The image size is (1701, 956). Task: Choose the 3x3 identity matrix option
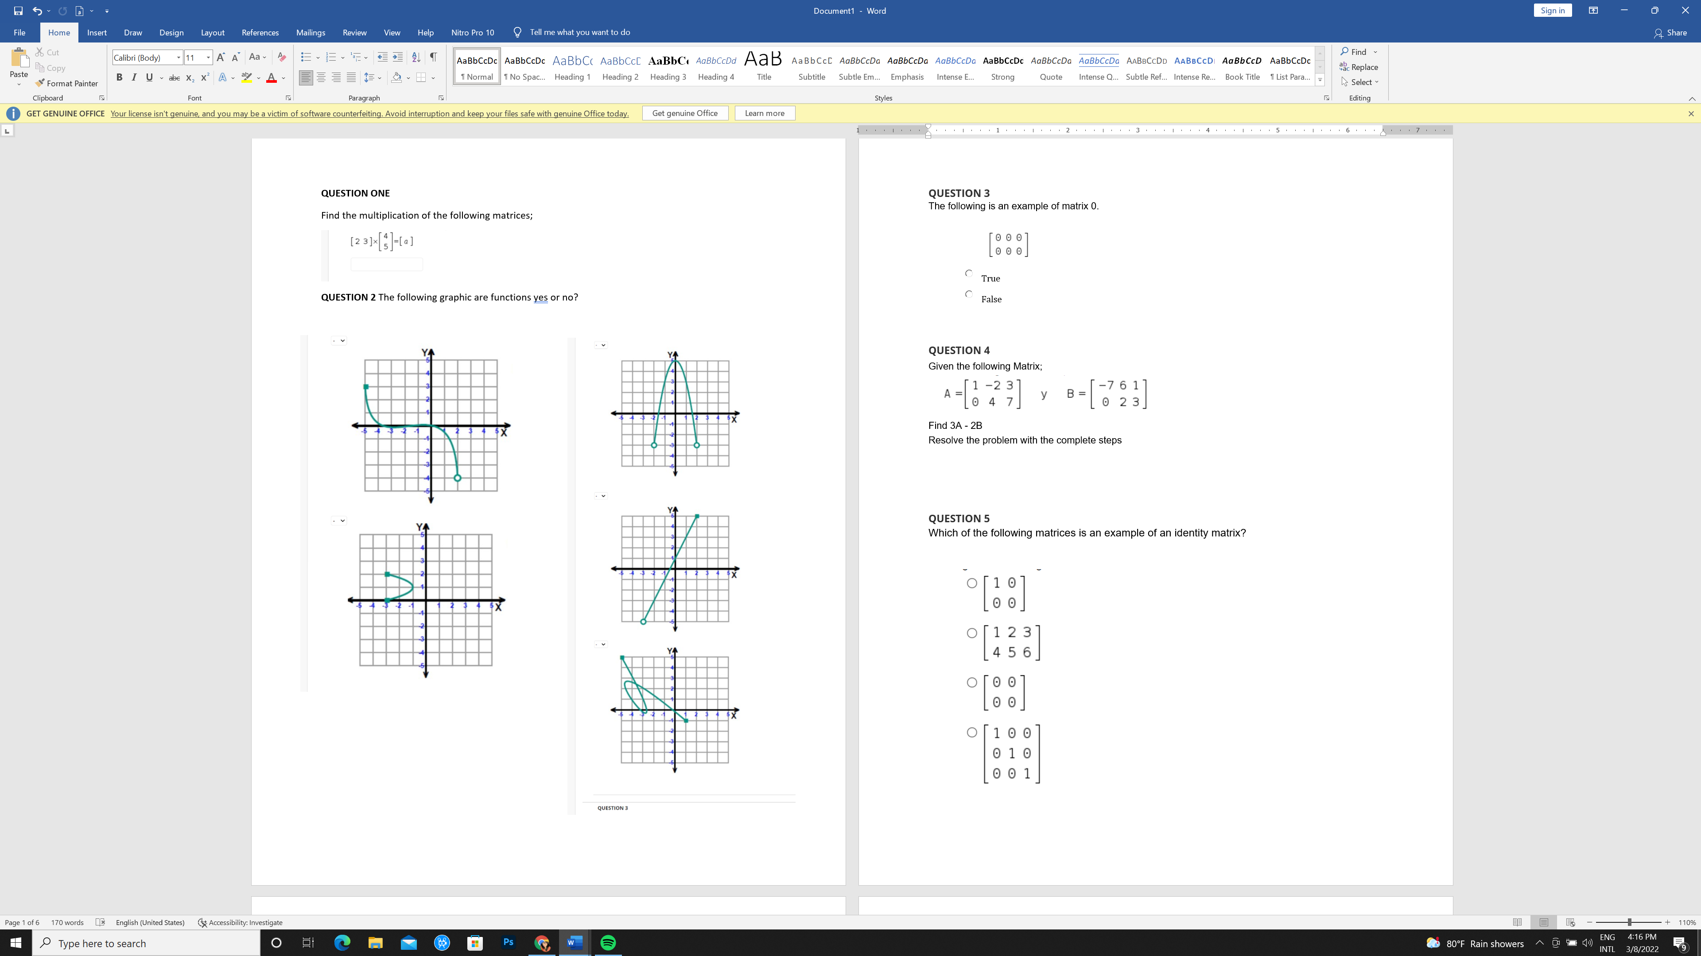(972, 732)
